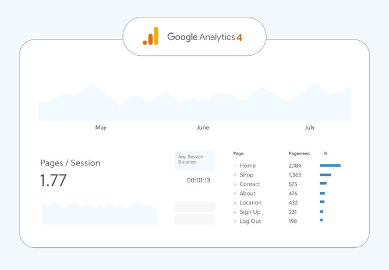Click the orange 4 in the title
The image size is (389, 270).
239,37
